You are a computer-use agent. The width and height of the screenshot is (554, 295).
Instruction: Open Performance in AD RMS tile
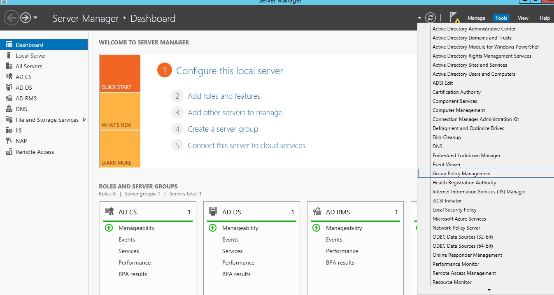342,251
